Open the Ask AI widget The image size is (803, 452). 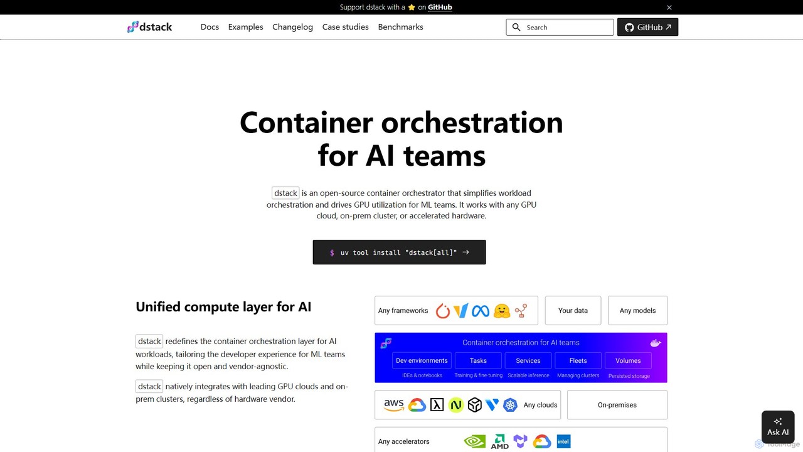pyautogui.click(x=778, y=427)
